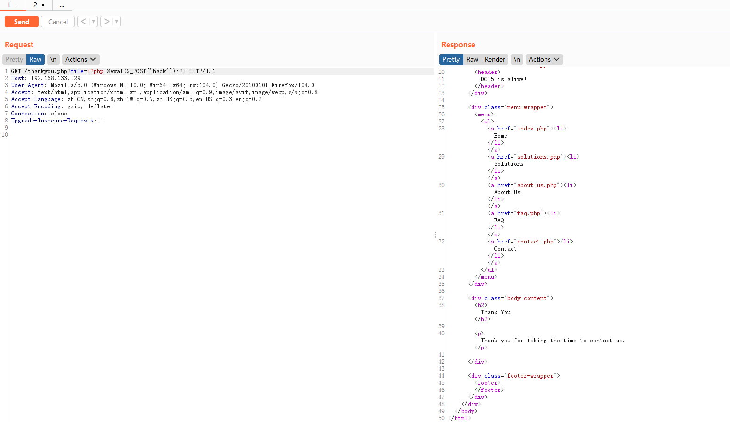Click the Send button
This screenshot has width=730, height=422.
pos(22,22)
